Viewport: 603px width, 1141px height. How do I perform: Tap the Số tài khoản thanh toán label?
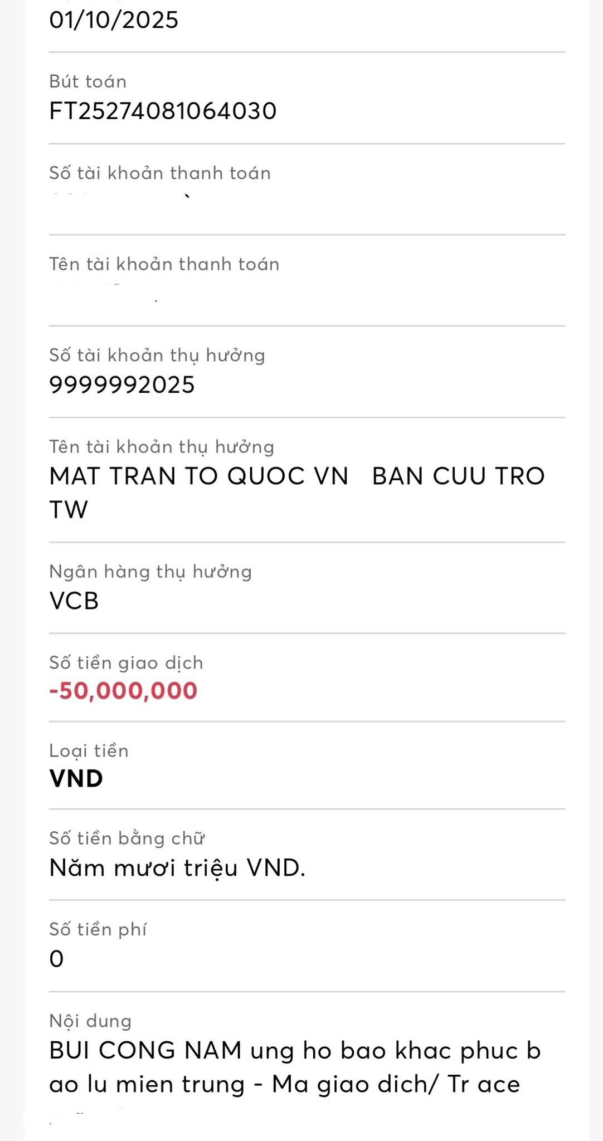(160, 173)
